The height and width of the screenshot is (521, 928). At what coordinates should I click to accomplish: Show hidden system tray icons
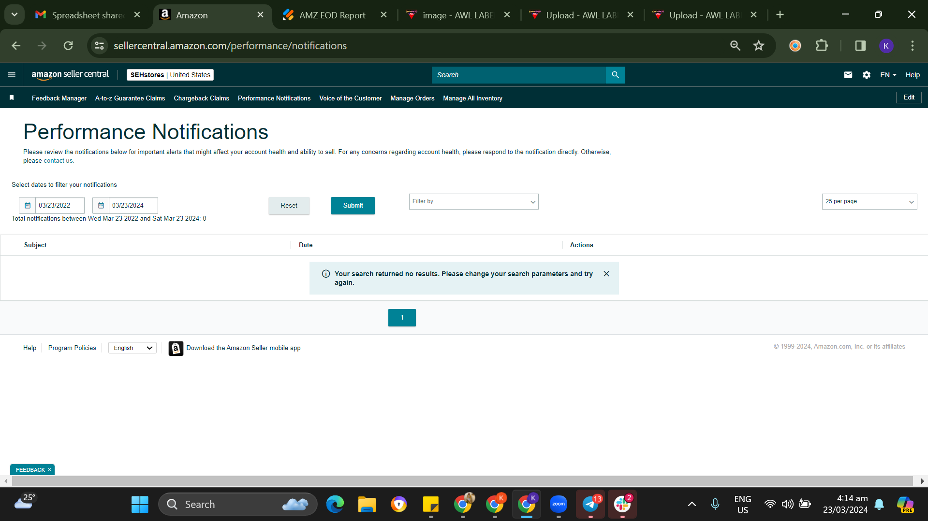692,504
